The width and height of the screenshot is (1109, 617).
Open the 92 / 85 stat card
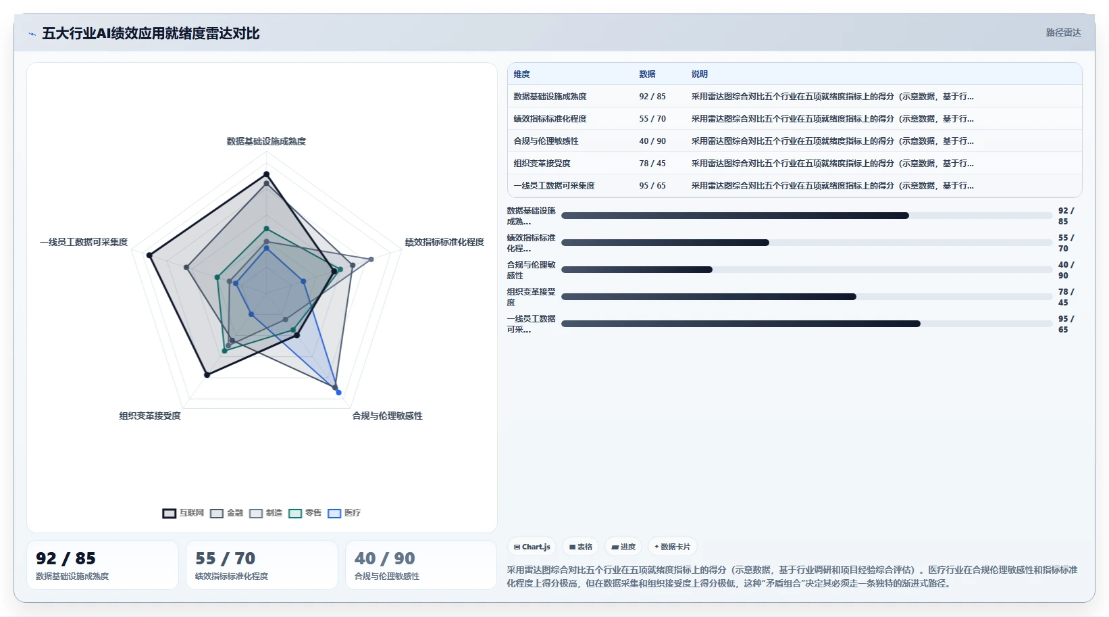click(103, 565)
